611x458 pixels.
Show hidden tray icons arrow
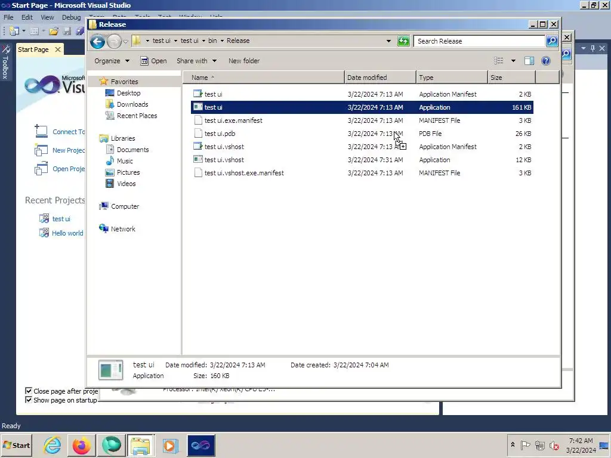tap(513, 445)
